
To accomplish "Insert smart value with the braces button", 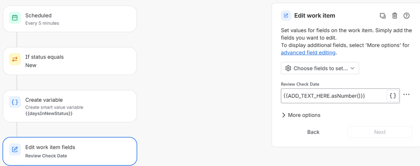I will pos(393,96).
